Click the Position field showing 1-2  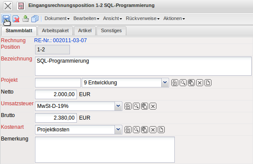tap(52, 50)
